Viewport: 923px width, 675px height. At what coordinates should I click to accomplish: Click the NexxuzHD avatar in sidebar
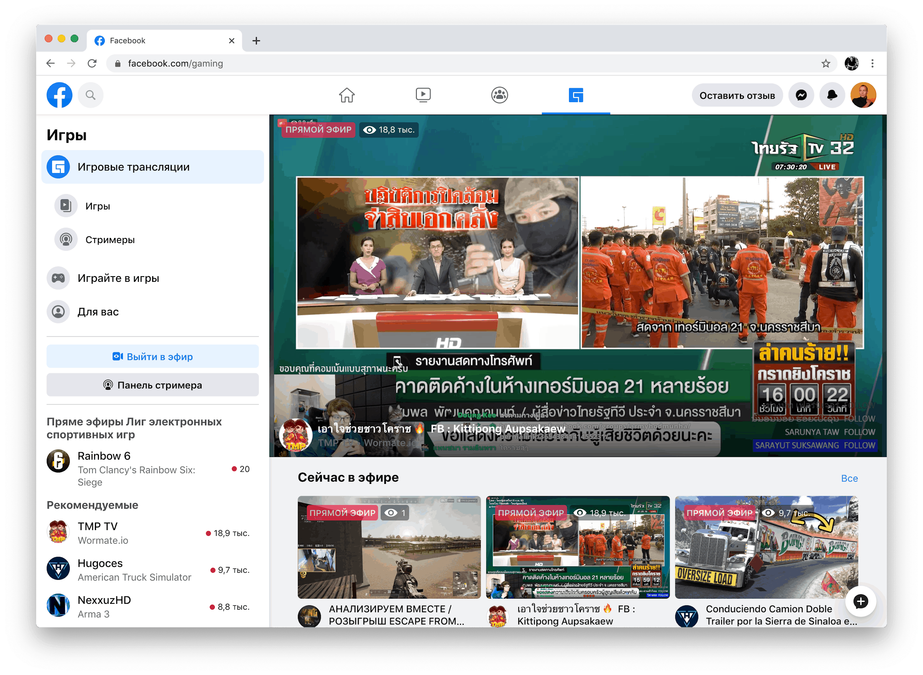[x=58, y=606]
